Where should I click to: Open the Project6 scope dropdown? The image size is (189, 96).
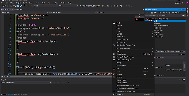click(x=24, y=12)
